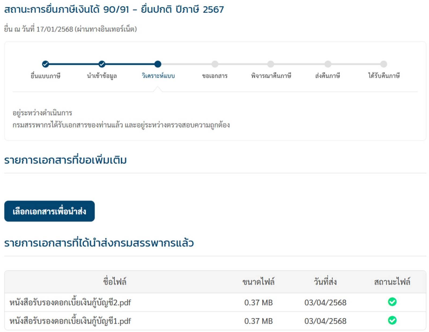Image resolution: width=429 pixels, height=332 pixels.
Task: Click 03/04/2568 date of บัญชี2.pdf row
Action: pos(325,302)
